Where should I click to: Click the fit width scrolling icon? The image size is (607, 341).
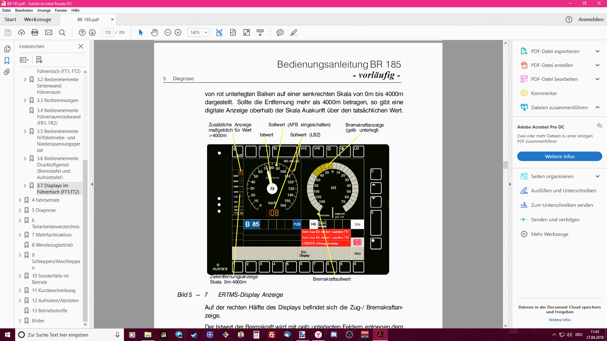tap(219, 33)
